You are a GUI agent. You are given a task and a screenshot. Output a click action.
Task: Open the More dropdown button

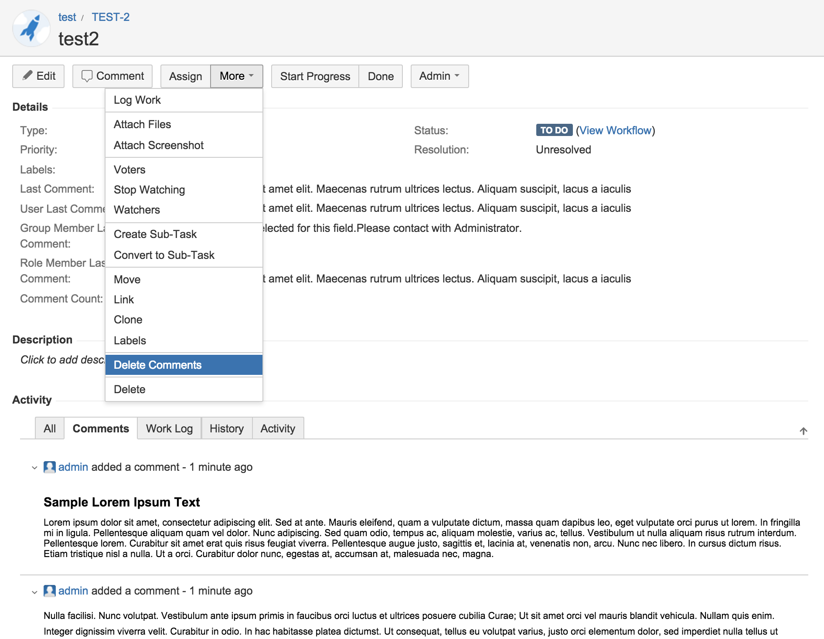tap(237, 76)
